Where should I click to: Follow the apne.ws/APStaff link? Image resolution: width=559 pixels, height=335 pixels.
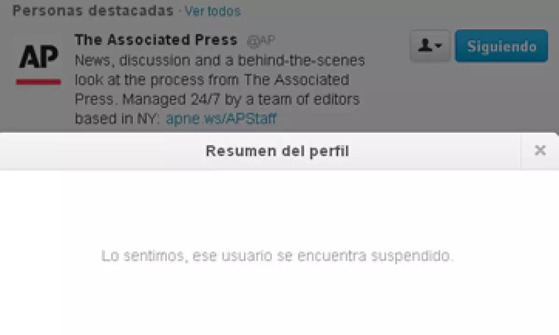[221, 119]
